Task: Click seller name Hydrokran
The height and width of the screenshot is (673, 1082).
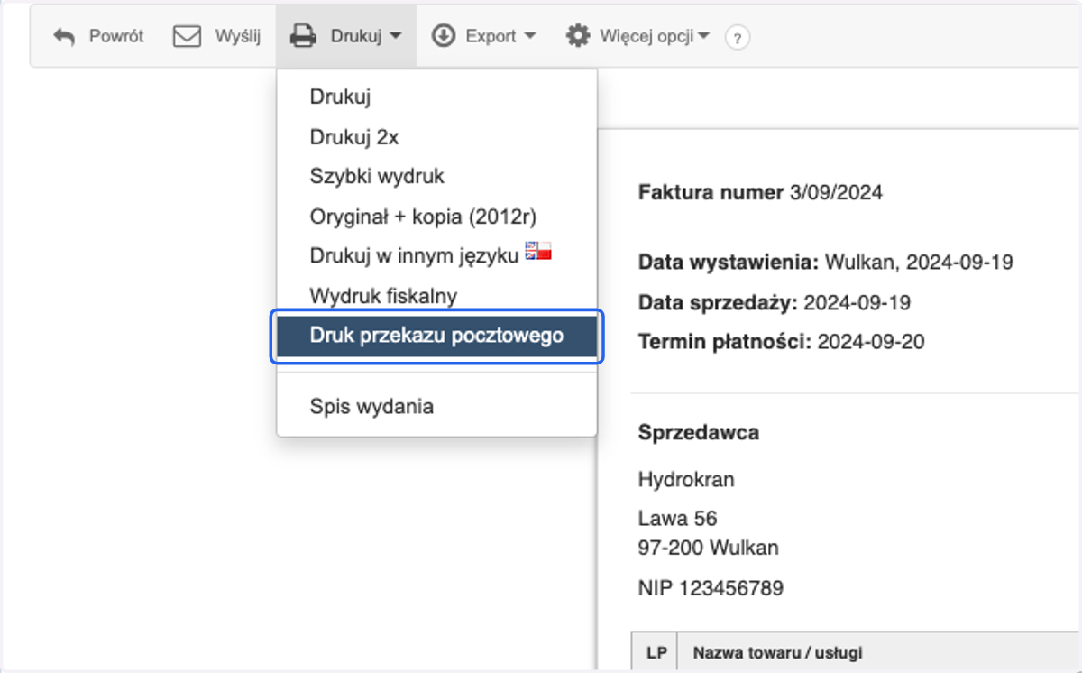Action: coord(686,480)
